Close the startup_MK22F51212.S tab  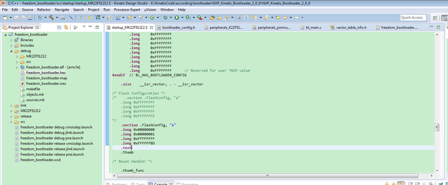click(151, 28)
